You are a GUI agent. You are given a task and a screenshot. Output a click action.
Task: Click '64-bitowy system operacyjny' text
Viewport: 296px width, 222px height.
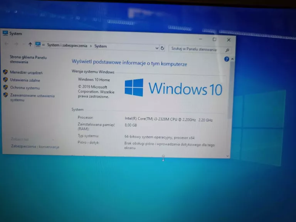click(148, 137)
